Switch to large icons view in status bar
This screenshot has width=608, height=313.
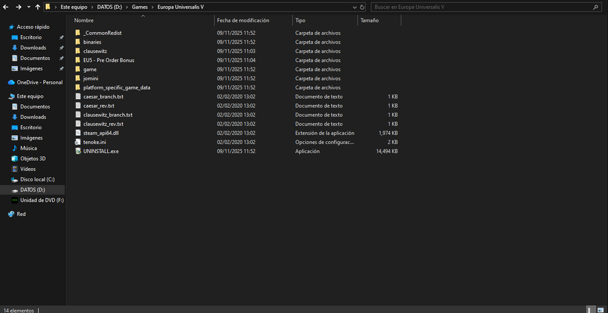[x=600, y=309]
